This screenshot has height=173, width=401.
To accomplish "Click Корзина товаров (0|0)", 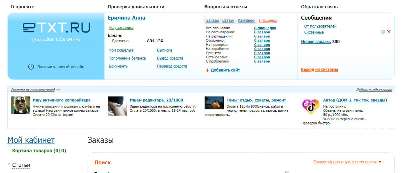I will 39,151.
